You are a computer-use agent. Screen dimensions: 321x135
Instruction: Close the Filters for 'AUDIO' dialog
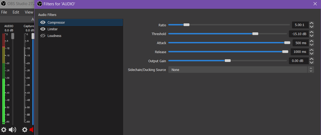(315, 4)
